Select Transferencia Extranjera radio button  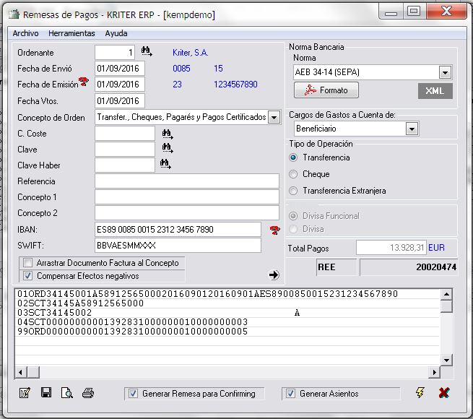(293, 191)
